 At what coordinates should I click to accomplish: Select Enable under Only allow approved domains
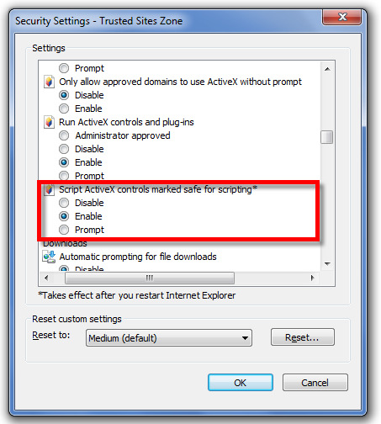point(64,109)
